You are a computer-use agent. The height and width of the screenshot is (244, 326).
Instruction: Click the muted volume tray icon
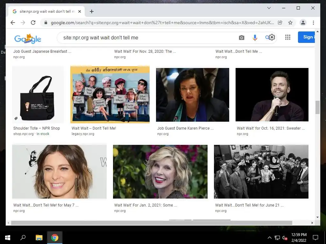tap(285, 238)
